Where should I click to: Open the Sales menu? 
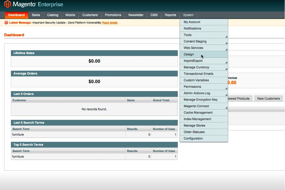click(36, 15)
